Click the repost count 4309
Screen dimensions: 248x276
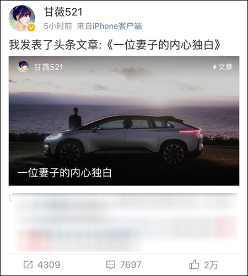tap(49, 265)
